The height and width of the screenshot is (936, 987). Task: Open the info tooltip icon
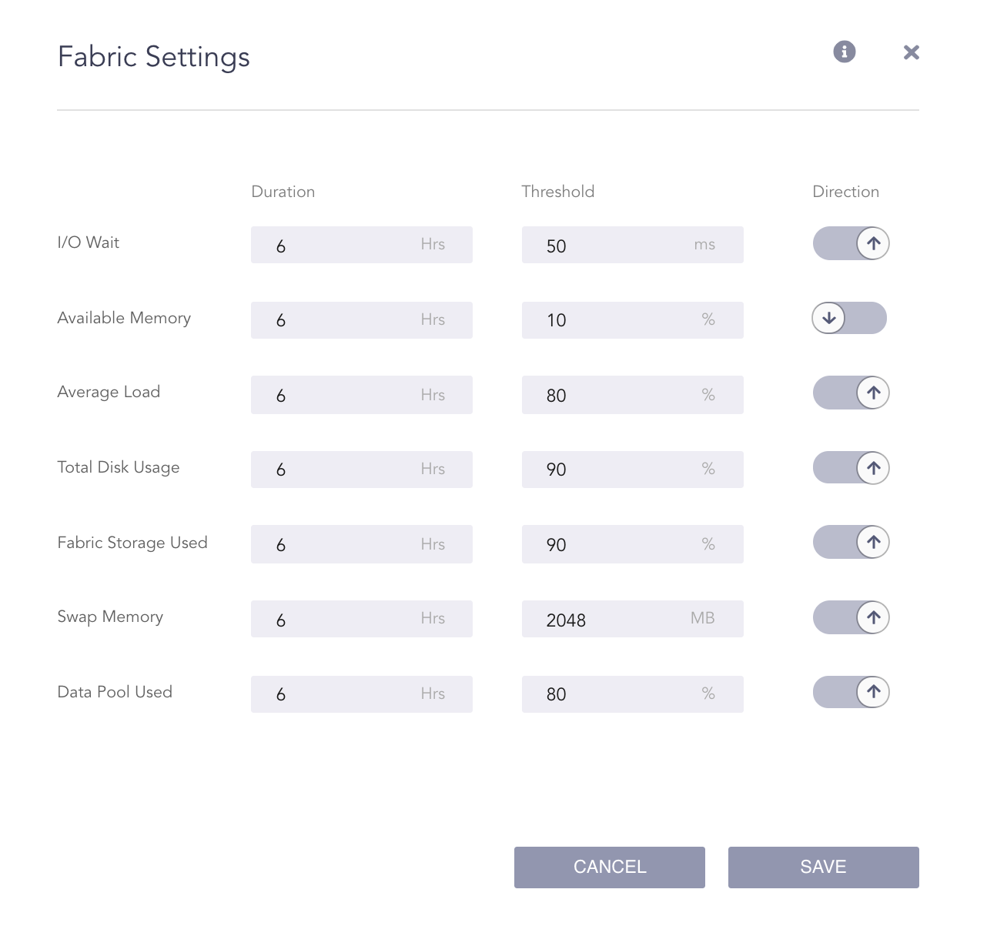(844, 52)
